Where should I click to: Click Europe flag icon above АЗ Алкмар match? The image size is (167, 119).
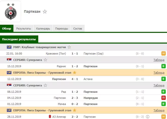click(9, 110)
